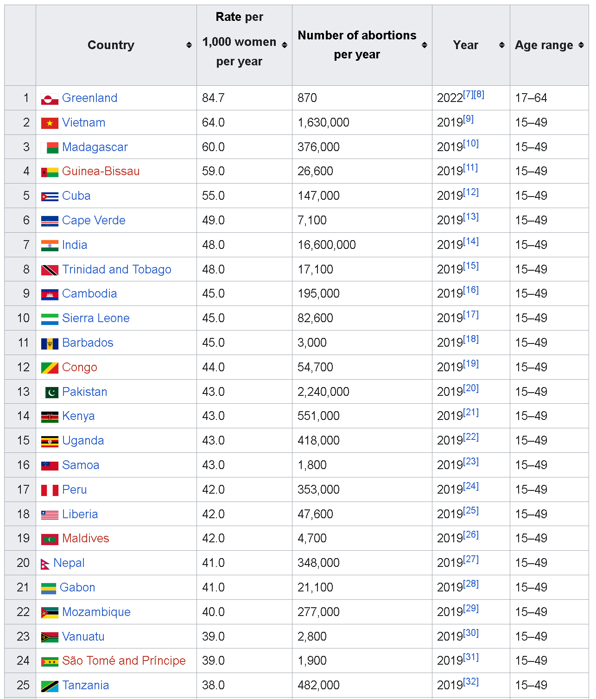Click the Nepal flag icon

click(45, 564)
